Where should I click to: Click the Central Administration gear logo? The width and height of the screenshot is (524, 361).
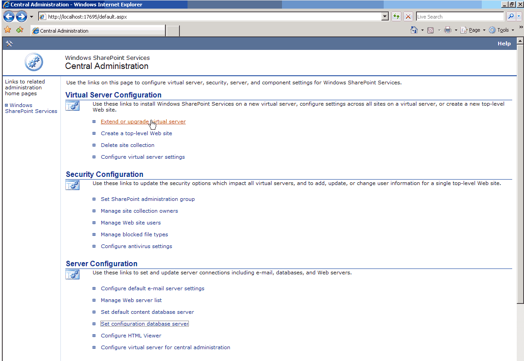pyautogui.click(x=34, y=62)
